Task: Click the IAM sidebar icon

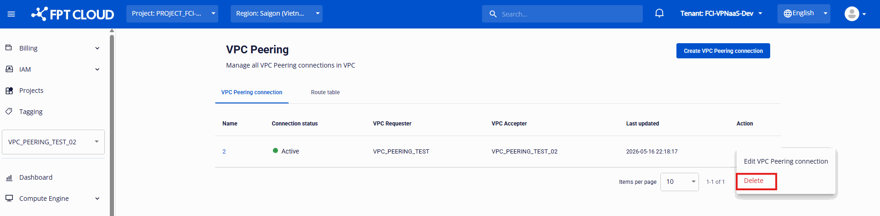Action: [9, 69]
